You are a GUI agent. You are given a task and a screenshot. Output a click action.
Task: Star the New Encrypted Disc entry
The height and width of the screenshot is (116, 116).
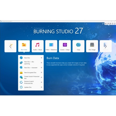click(x=41, y=72)
